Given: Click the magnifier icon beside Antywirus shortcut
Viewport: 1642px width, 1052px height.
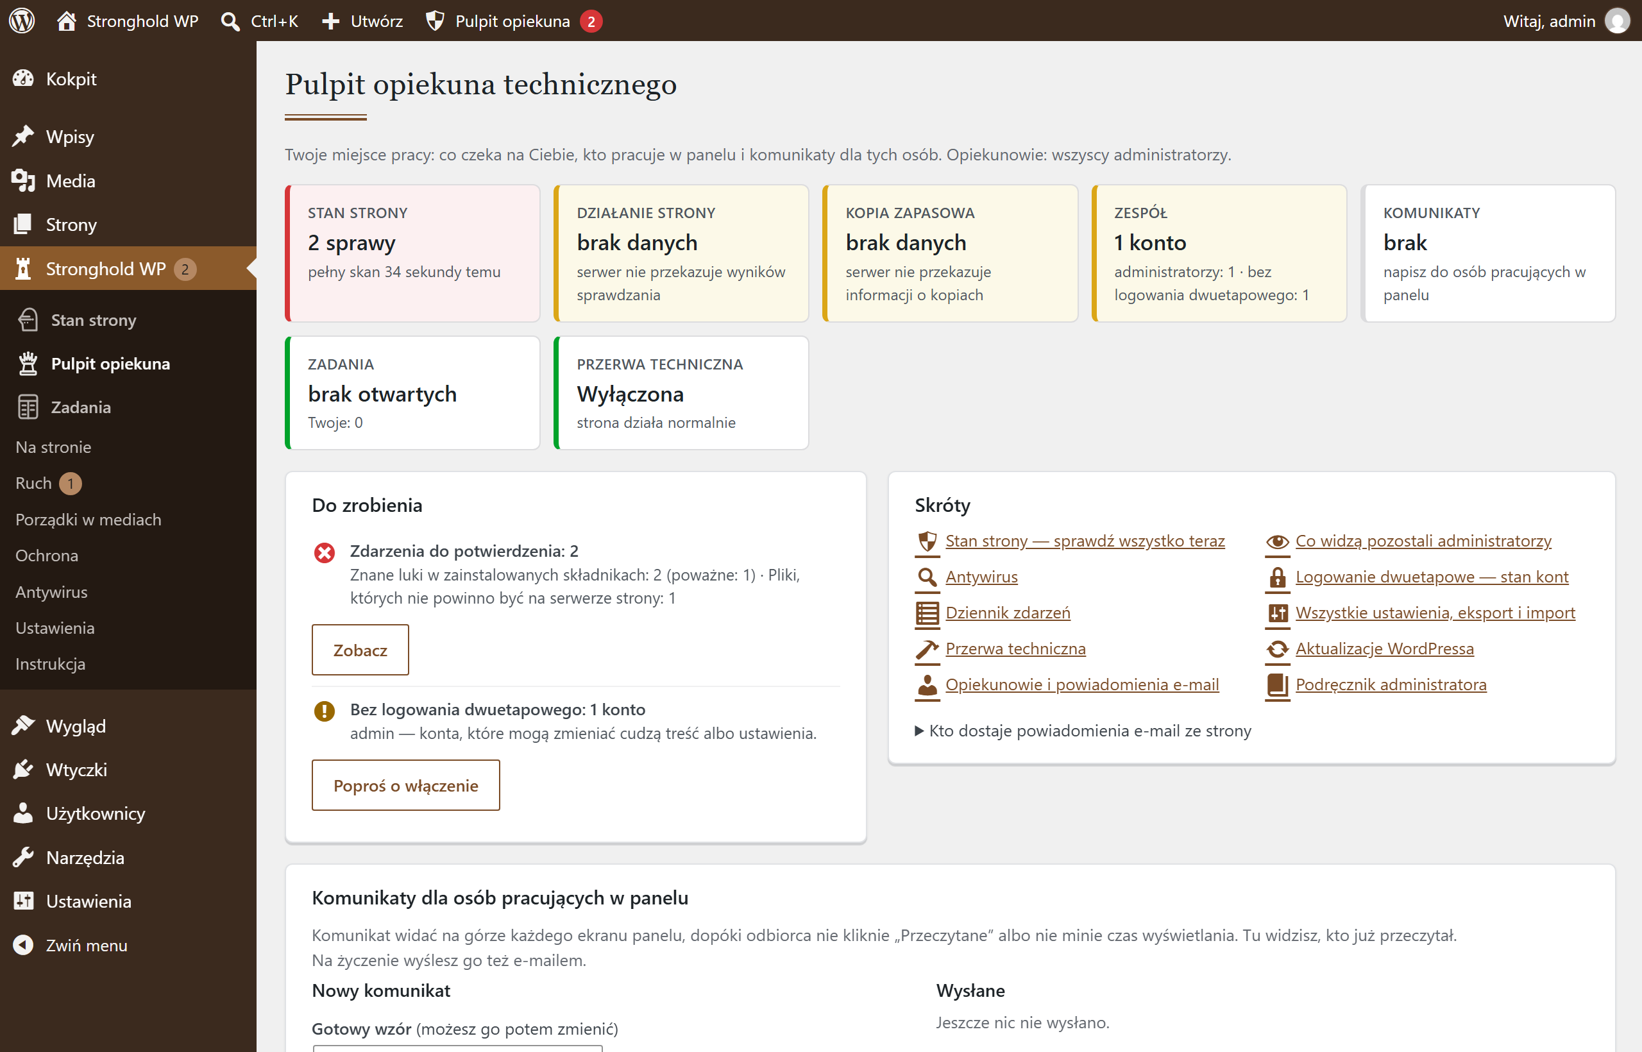Looking at the screenshot, I should tap(927, 578).
